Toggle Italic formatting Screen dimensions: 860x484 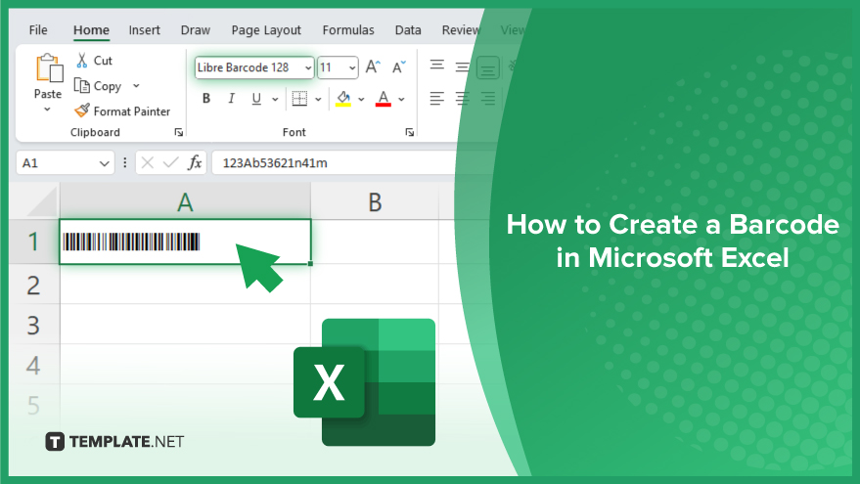(x=232, y=99)
